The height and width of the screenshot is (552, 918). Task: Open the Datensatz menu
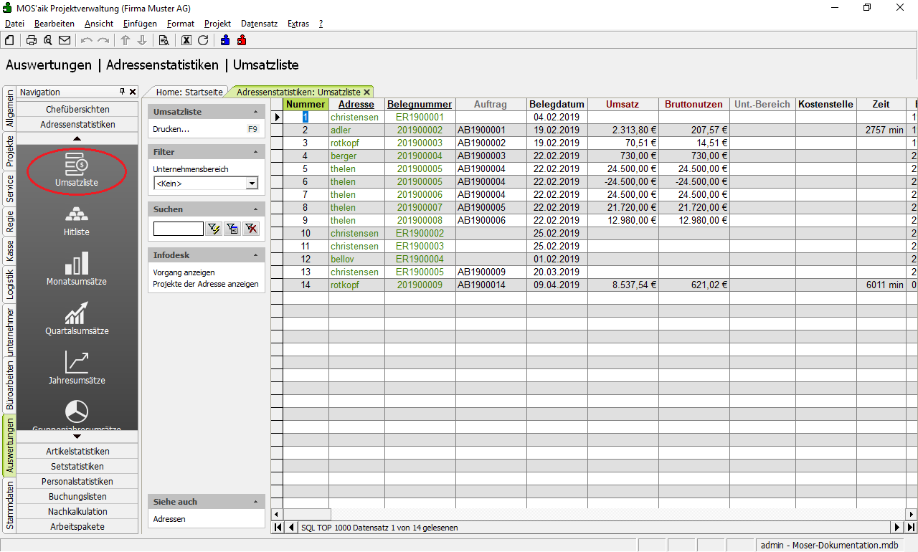259,24
